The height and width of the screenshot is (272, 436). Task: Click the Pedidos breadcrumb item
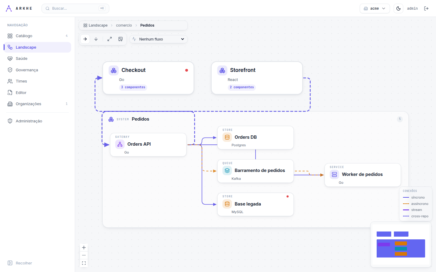click(147, 25)
